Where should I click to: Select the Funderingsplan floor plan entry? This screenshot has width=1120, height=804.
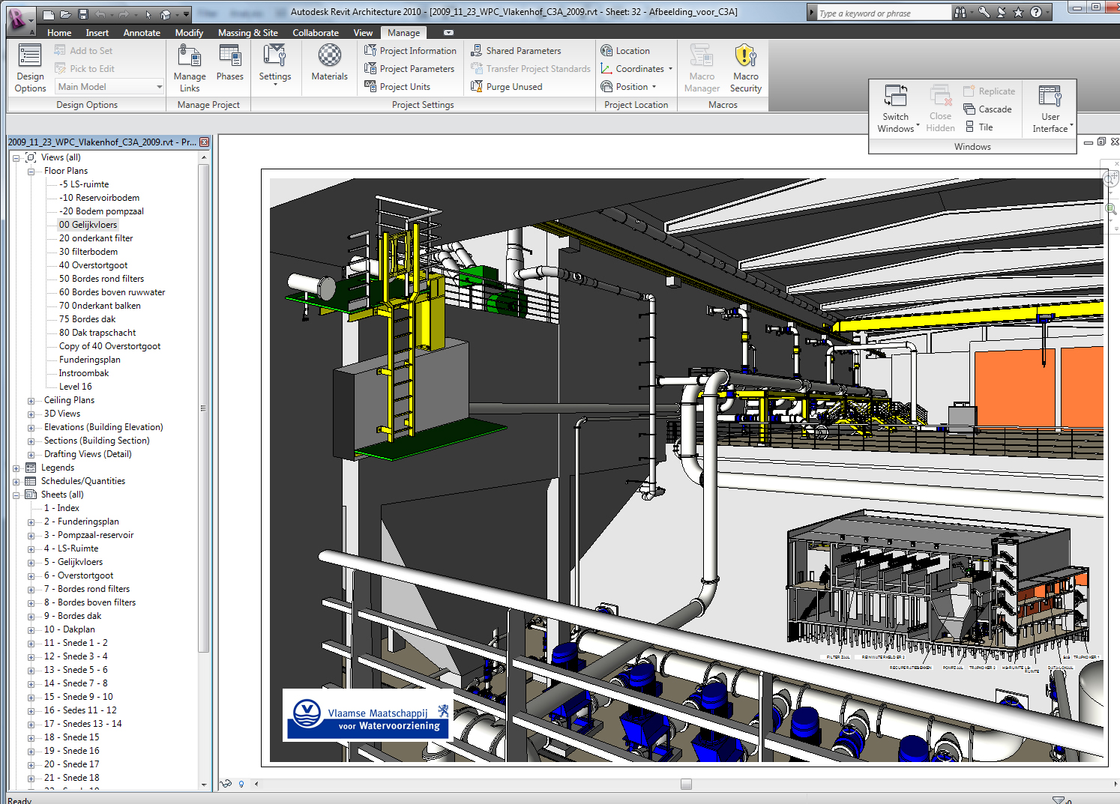tap(90, 360)
